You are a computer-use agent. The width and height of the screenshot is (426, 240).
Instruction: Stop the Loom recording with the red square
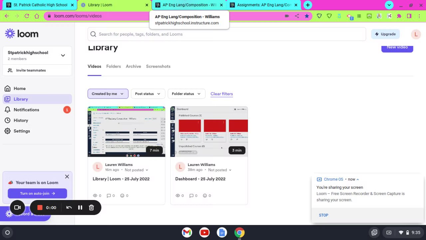pos(40,208)
